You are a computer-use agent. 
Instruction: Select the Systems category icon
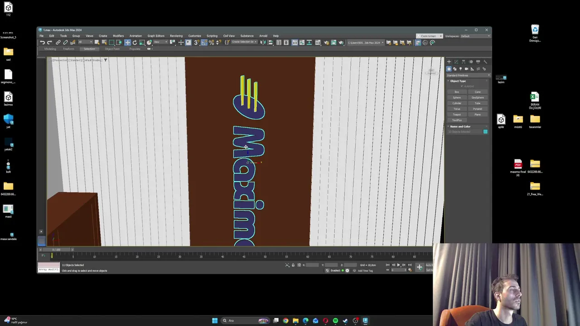[x=484, y=69]
